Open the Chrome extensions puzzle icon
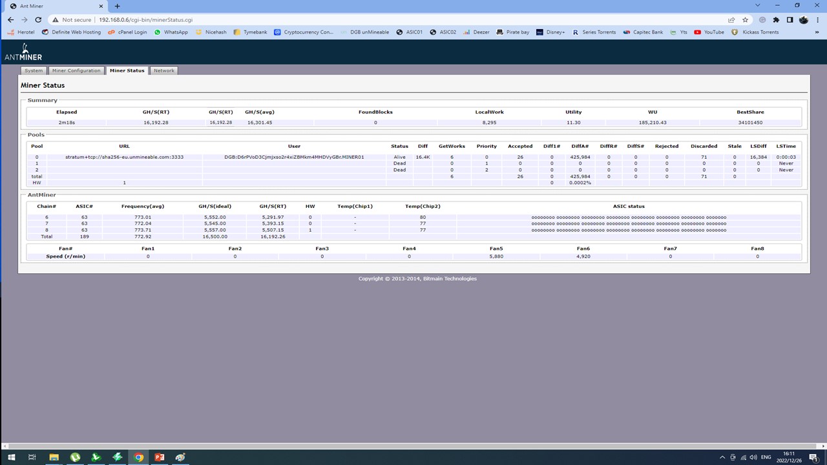Image resolution: width=827 pixels, height=465 pixels. 776,20
